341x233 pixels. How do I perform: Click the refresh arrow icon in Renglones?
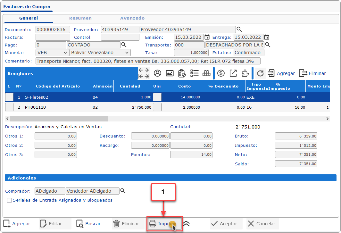point(261,73)
